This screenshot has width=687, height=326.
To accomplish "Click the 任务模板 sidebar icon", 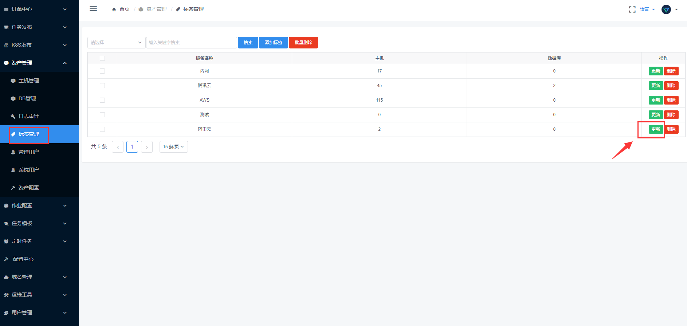I will (x=6, y=224).
